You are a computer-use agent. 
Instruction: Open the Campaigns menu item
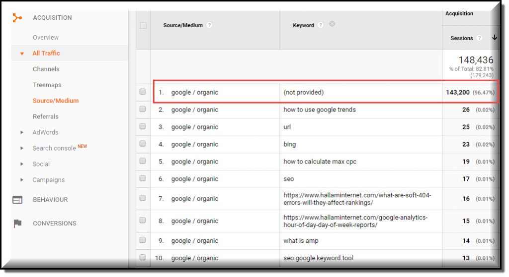point(48,180)
